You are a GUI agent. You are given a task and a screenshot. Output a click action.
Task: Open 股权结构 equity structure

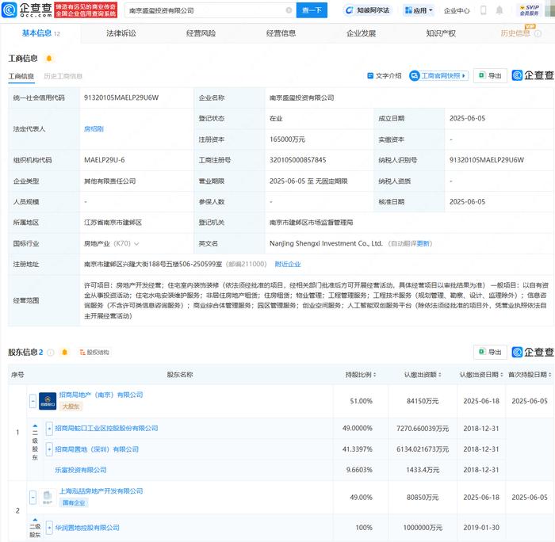pyautogui.click(x=94, y=353)
